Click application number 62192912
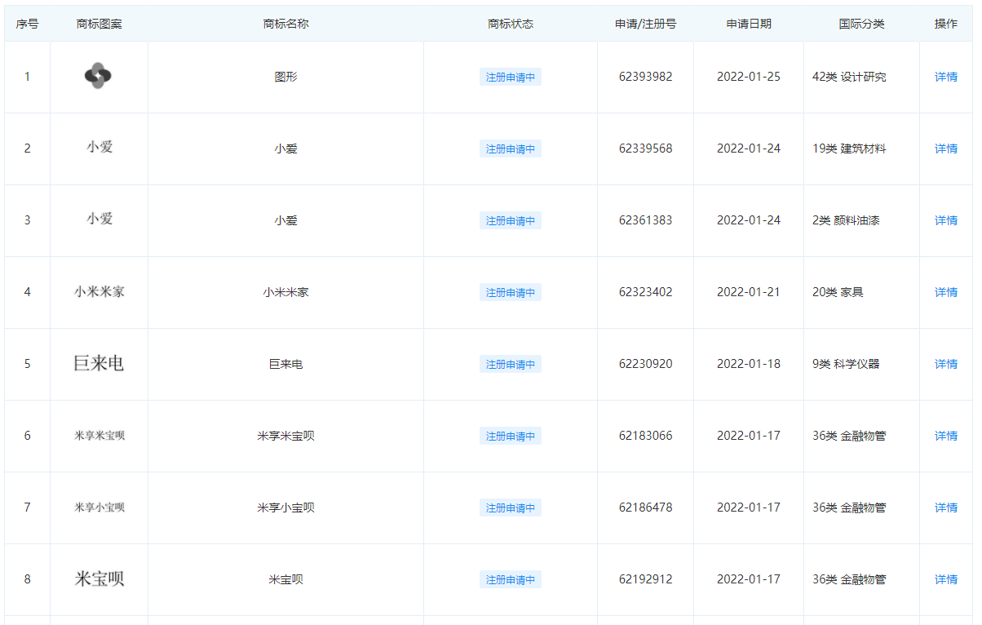Viewport: 982px width, 625px height. pyautogui.click(x=646, y=579)
